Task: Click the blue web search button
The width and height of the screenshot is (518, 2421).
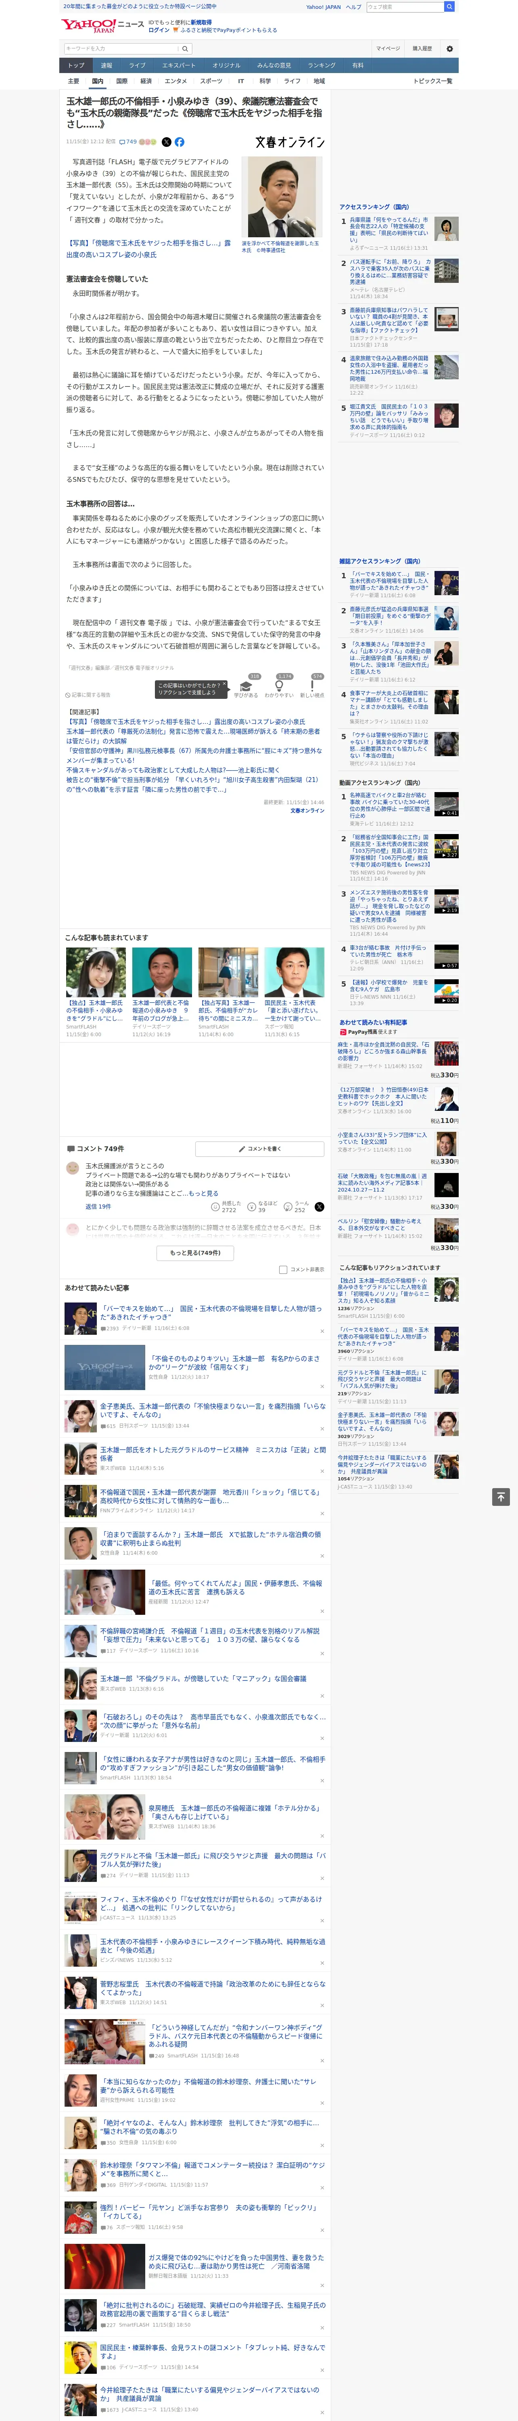Action: coord(449,6)
